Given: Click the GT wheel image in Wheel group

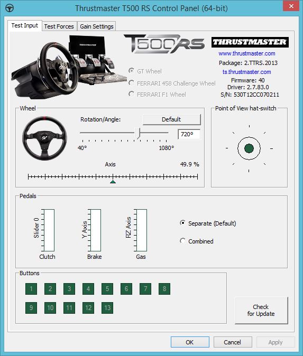Looking at the screenshot, I should [44, 138].
